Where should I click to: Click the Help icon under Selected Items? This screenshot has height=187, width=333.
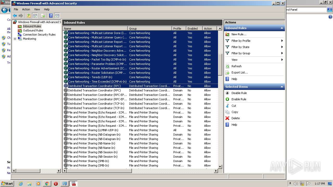point(227,125)
